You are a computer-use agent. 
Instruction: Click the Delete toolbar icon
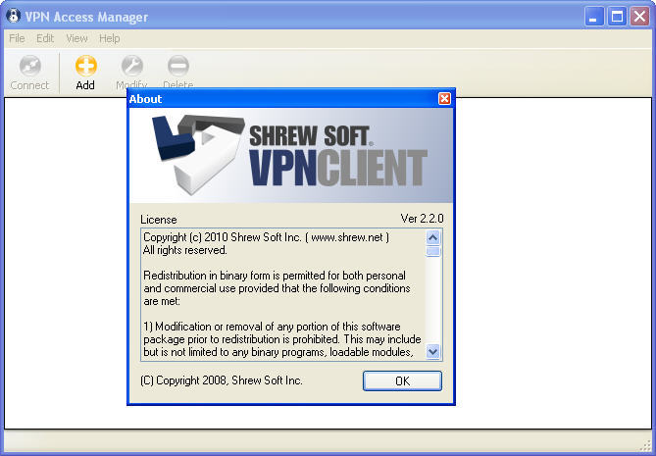point(178,66)
